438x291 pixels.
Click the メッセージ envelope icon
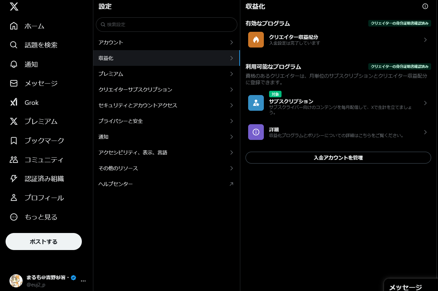point(14,83)
